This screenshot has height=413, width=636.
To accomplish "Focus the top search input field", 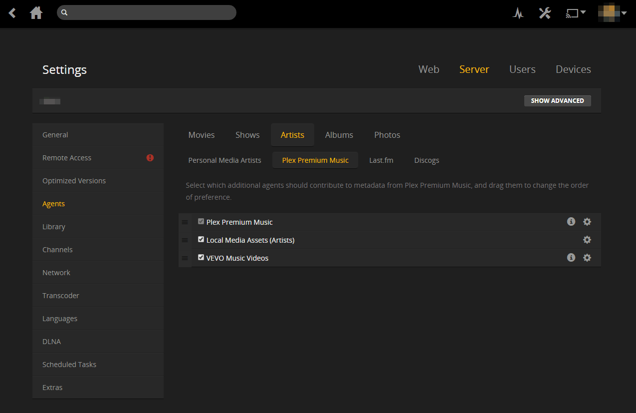I will pyautogui.click(x=147, y=12).
